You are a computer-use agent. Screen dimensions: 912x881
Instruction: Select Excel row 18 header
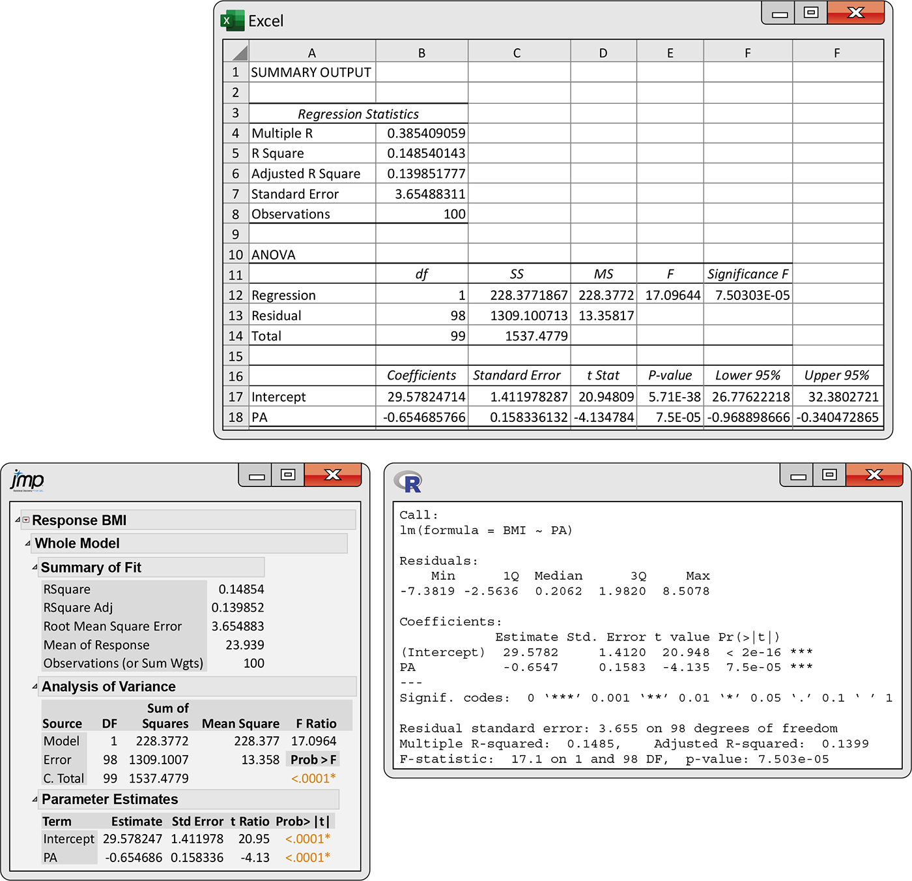tap(236, 417)
